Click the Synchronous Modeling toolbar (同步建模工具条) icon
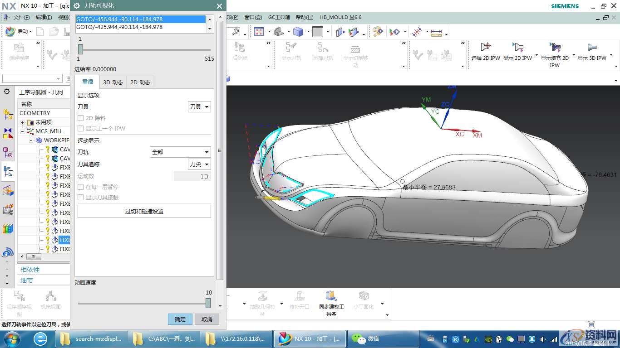Image resolution: width=620 pixels, height=348 pixels. coord(331,296)
